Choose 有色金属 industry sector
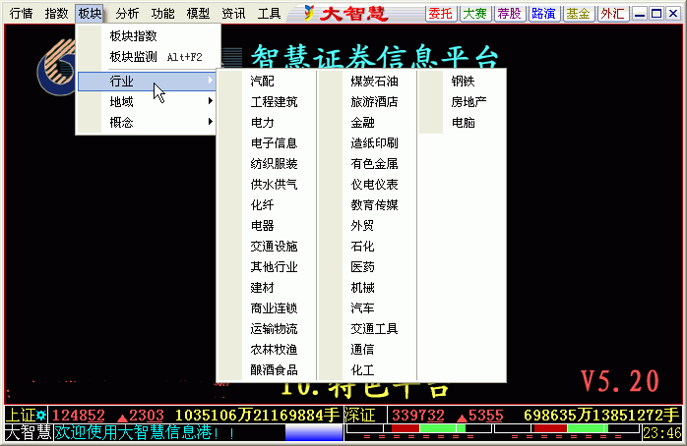The image size is (687, 446). (x=367, y=163)
